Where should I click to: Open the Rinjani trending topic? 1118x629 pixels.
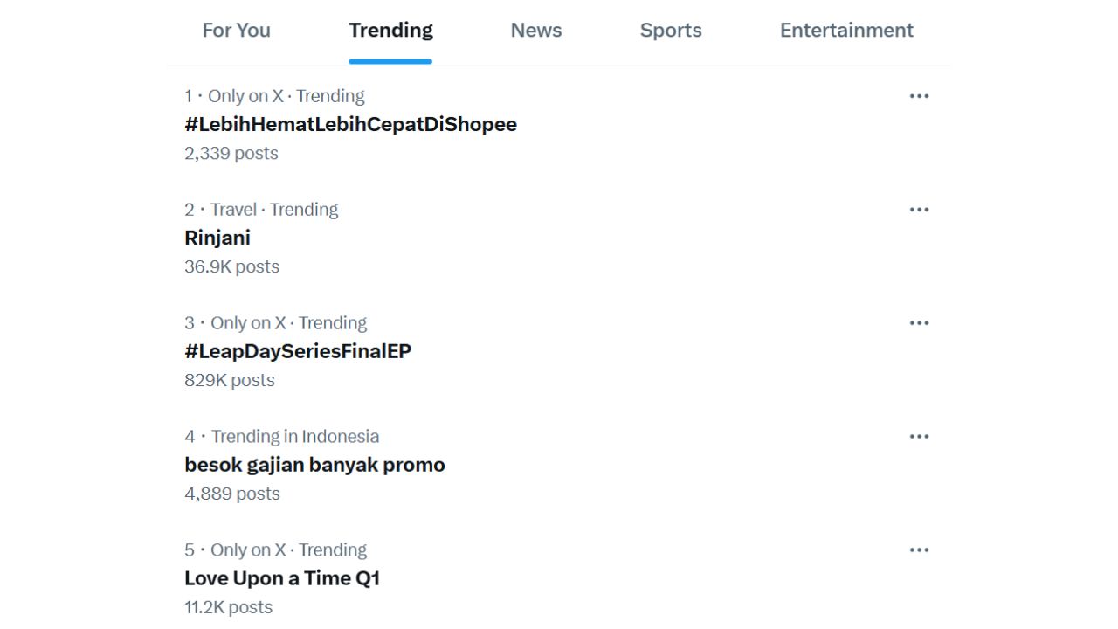pyautogui.click(x=217, y=238)
